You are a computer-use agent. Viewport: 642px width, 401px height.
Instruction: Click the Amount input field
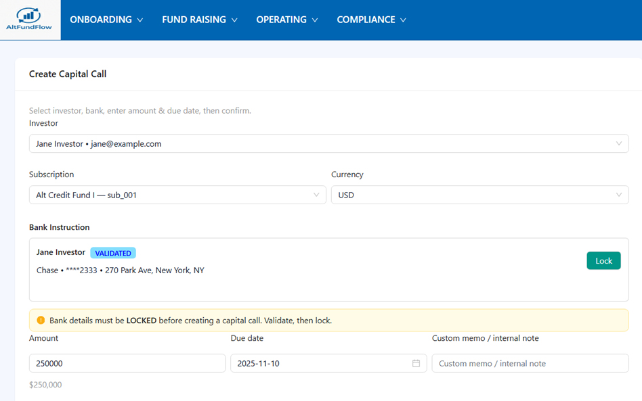click(127, 363)
